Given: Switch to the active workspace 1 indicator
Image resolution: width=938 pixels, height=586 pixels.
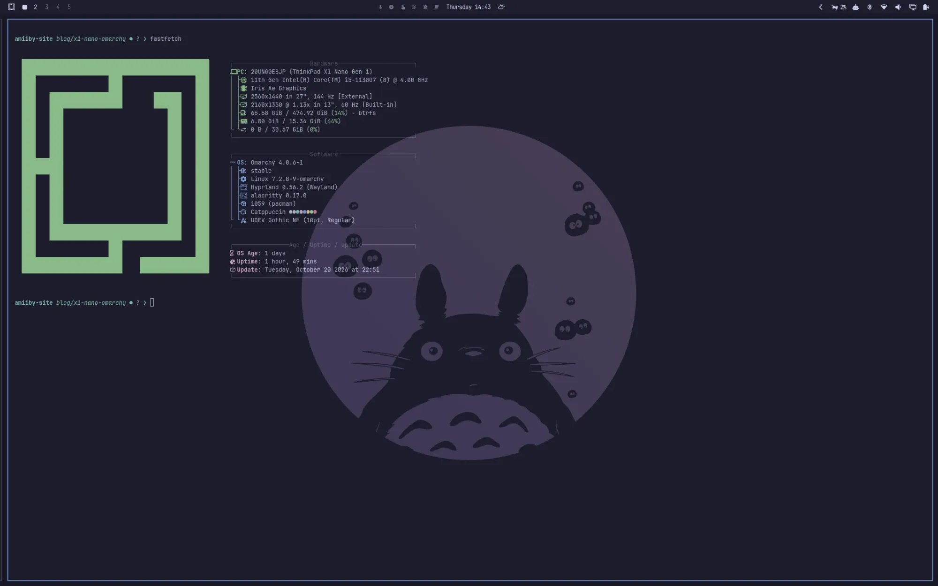Looking at the screenshot, I should (x=24, y=7).
